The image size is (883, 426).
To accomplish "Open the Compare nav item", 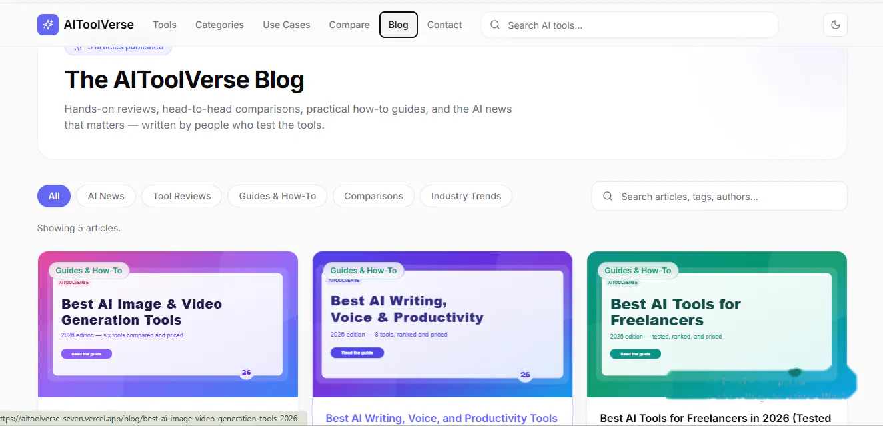I will (x=349, y=25).
